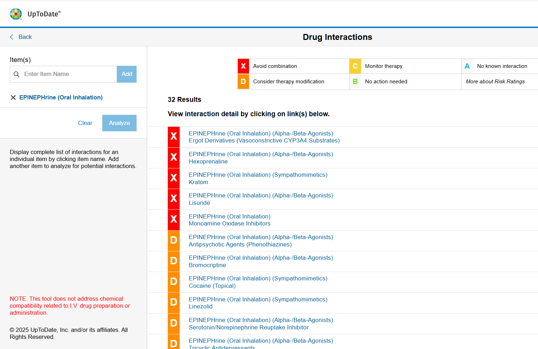
Task: Click the Back chevron arrow
Action: coord(12,37)
